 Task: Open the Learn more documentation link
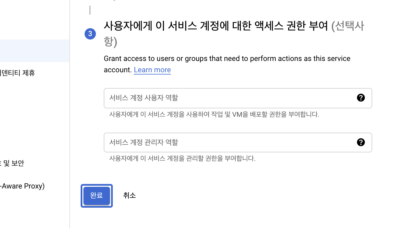(152, 70)
